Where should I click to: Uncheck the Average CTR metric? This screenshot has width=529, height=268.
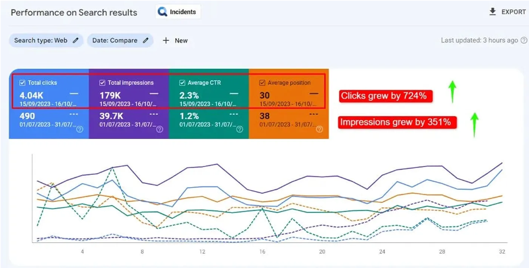click(x=182, y=83)
